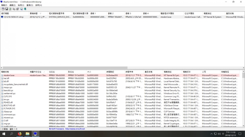Click the Exit toolbar icon
Screen dimensions: 245x137
[25, 9]
